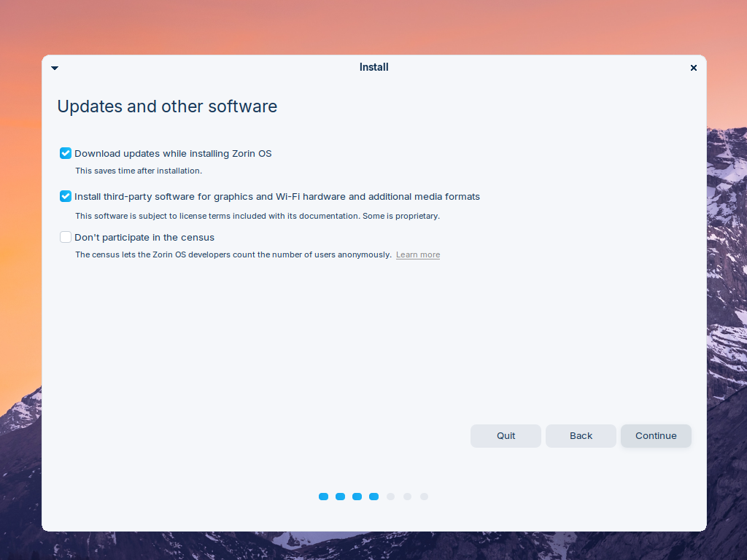Click the census description text

point(233,254)
